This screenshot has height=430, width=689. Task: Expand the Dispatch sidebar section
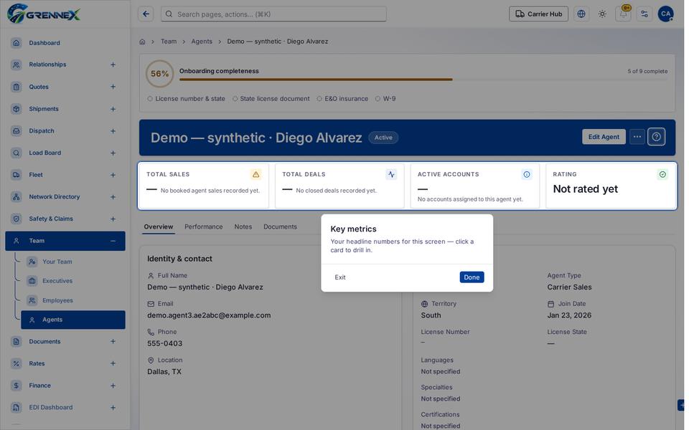(113, 131)
